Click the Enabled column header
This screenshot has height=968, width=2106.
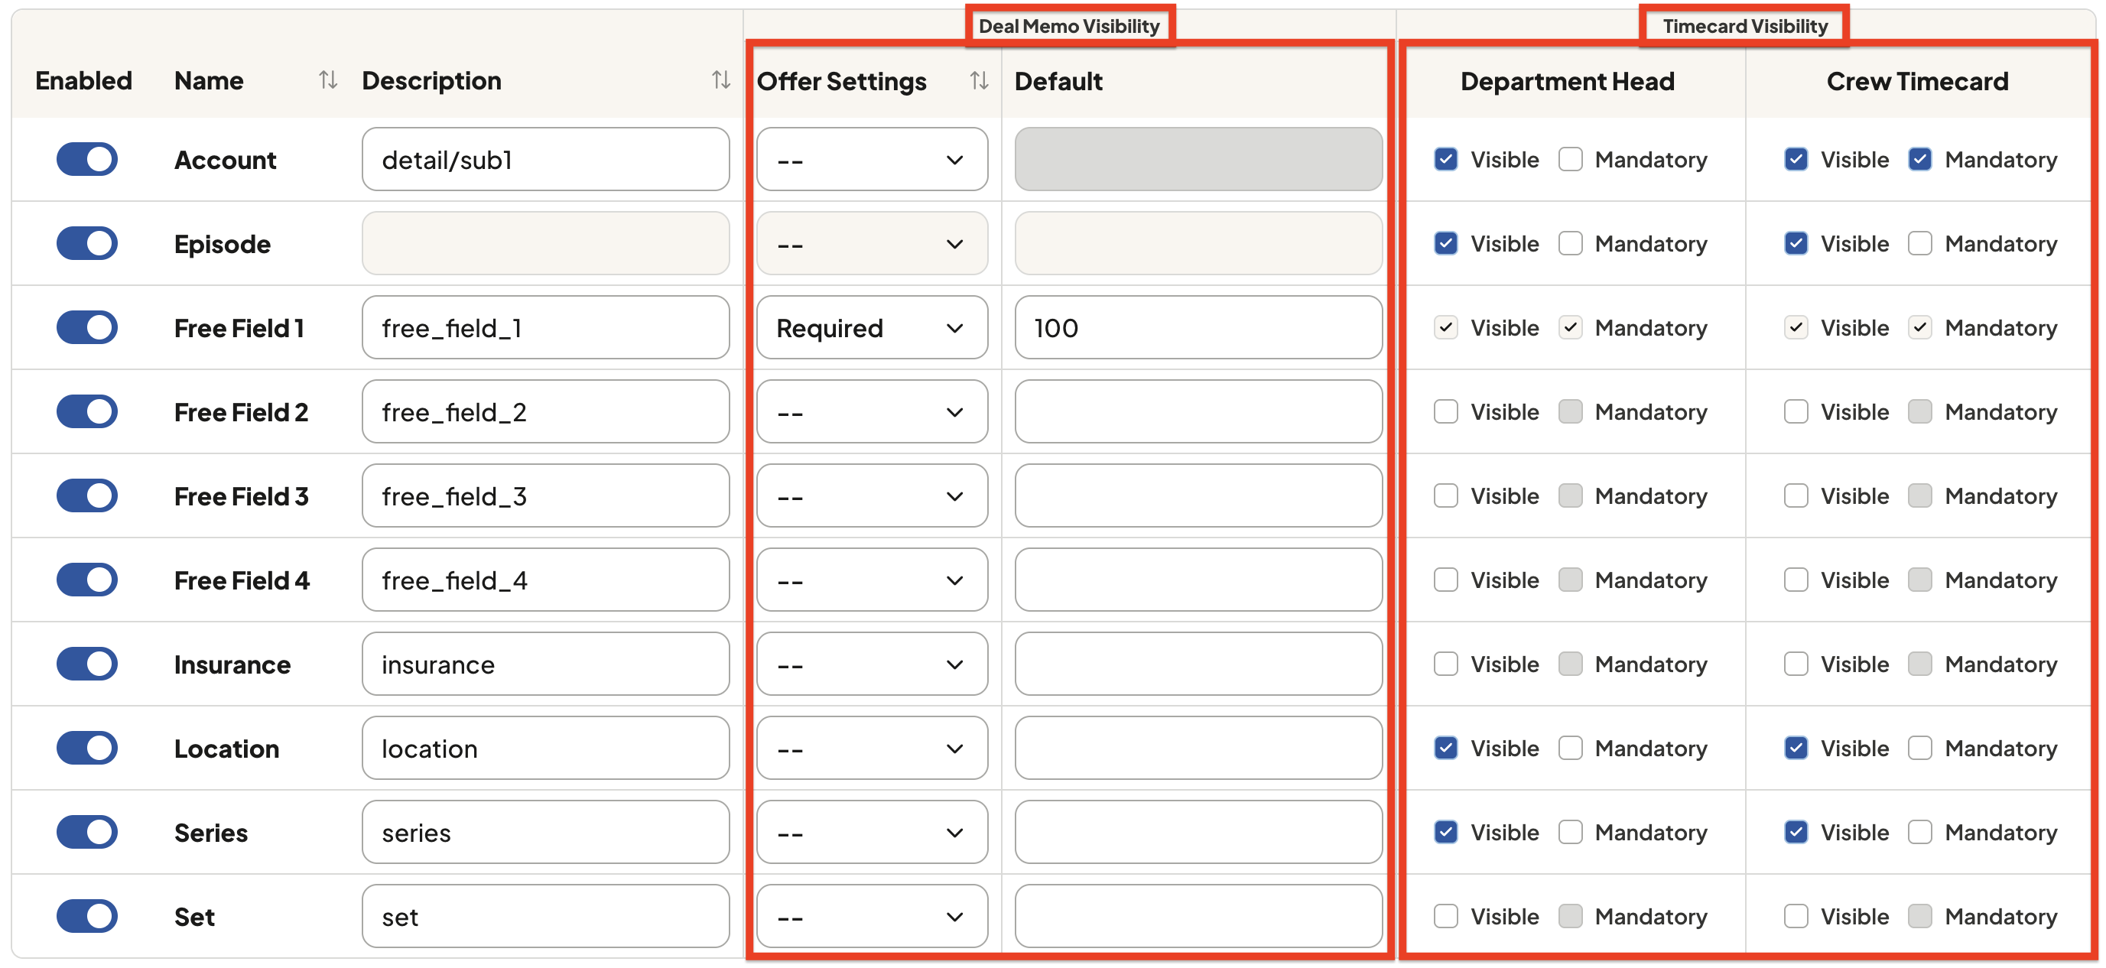pos(83,80)
